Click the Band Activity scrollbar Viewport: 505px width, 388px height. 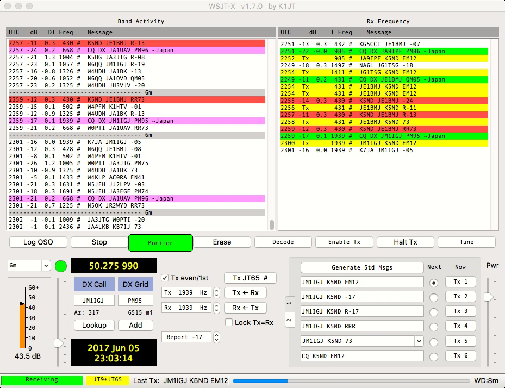[x=272, y=225]
